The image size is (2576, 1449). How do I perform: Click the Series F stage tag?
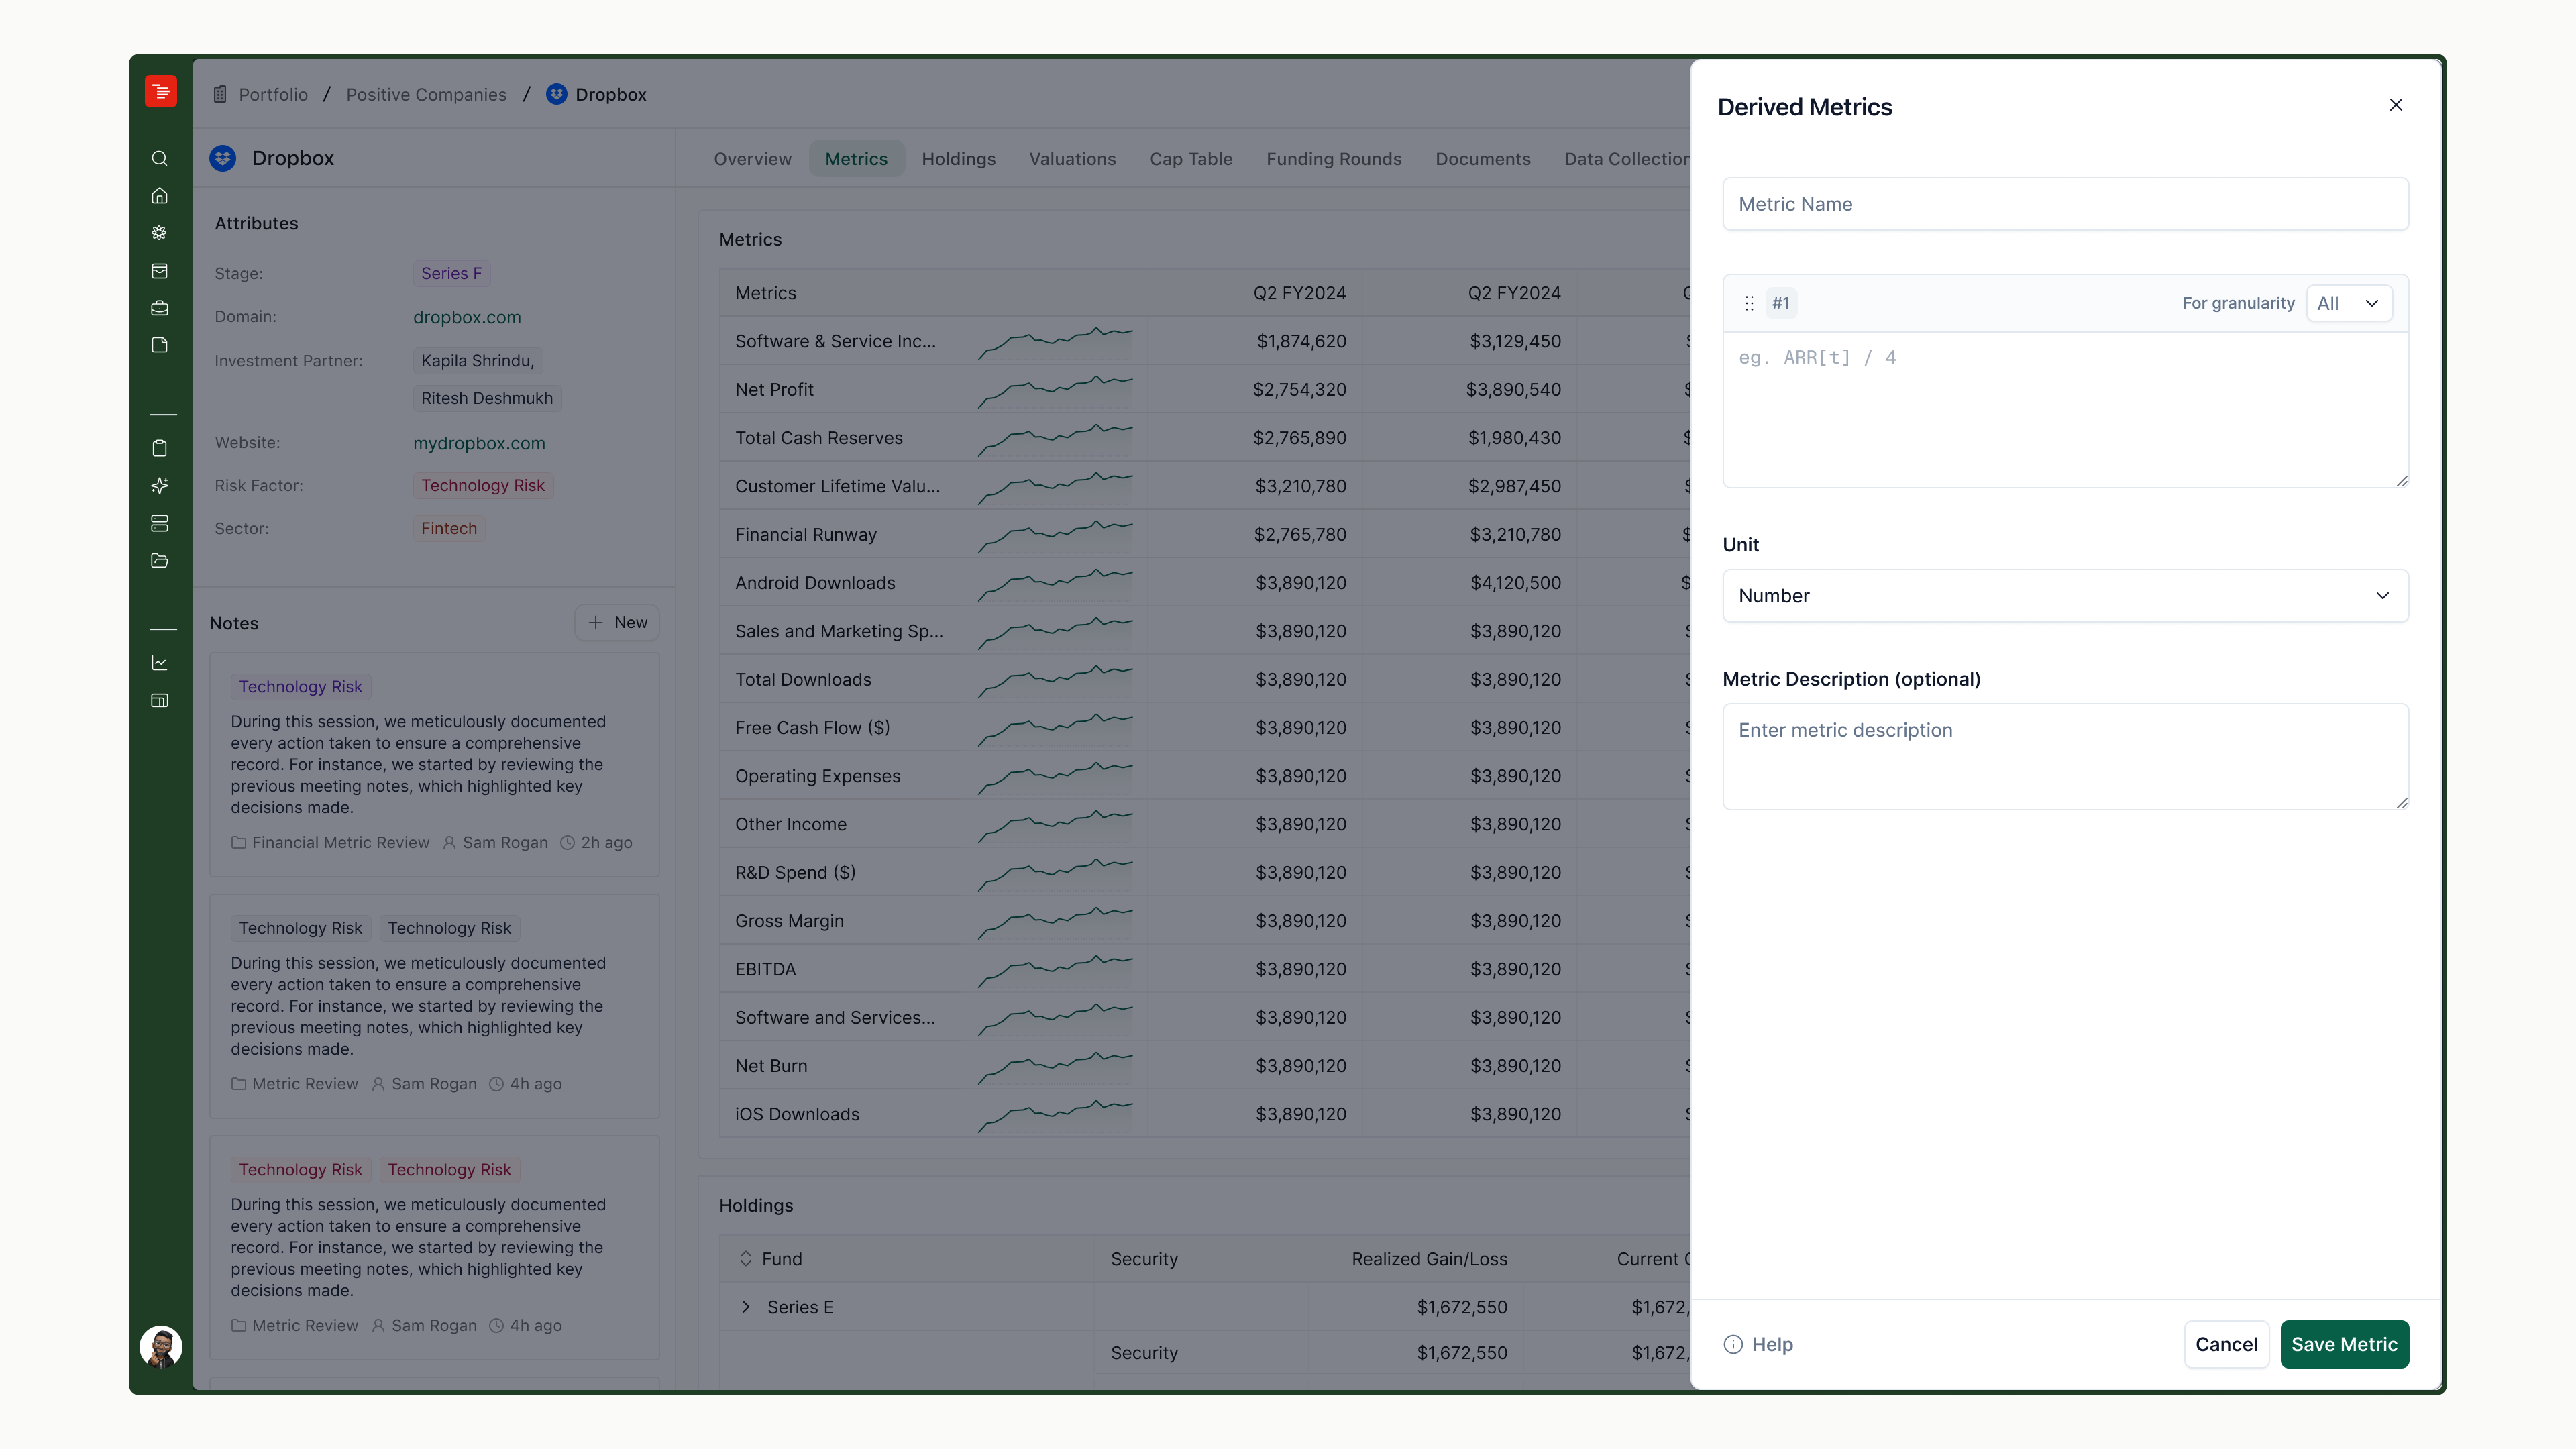(451, 273)
